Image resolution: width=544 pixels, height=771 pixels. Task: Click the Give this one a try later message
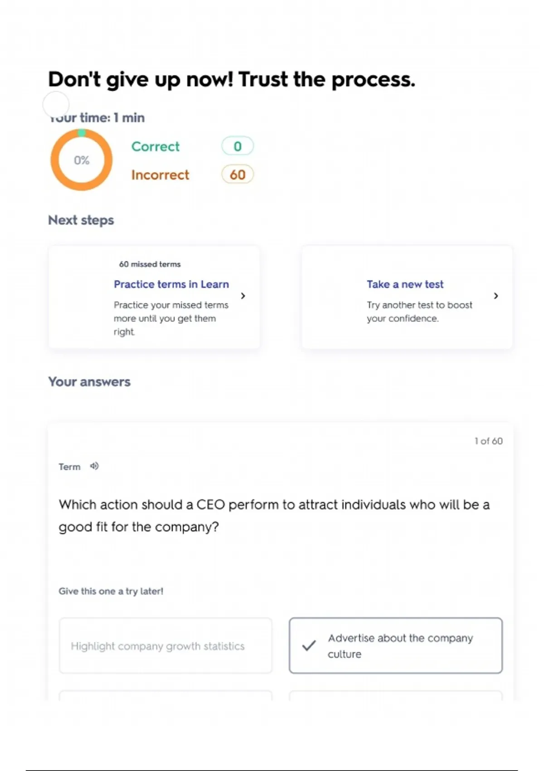111,591
